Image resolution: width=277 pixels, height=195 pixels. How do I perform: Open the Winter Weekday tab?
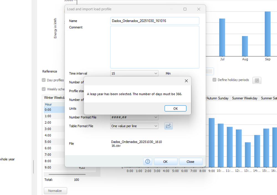point(54,98)
